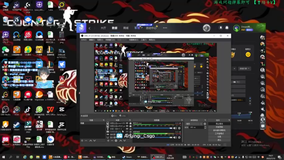
Task: Open Google Chrome desktop shortcut
Action: click(39, 21)
